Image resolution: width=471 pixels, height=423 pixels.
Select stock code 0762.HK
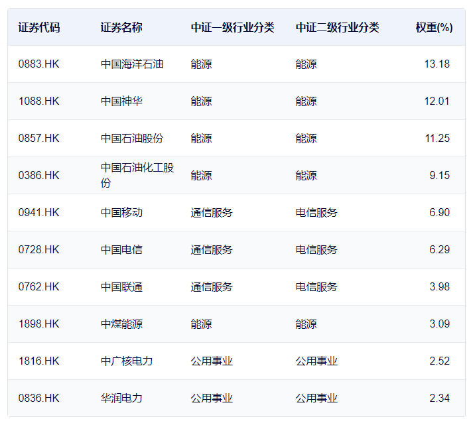[38, 286]
